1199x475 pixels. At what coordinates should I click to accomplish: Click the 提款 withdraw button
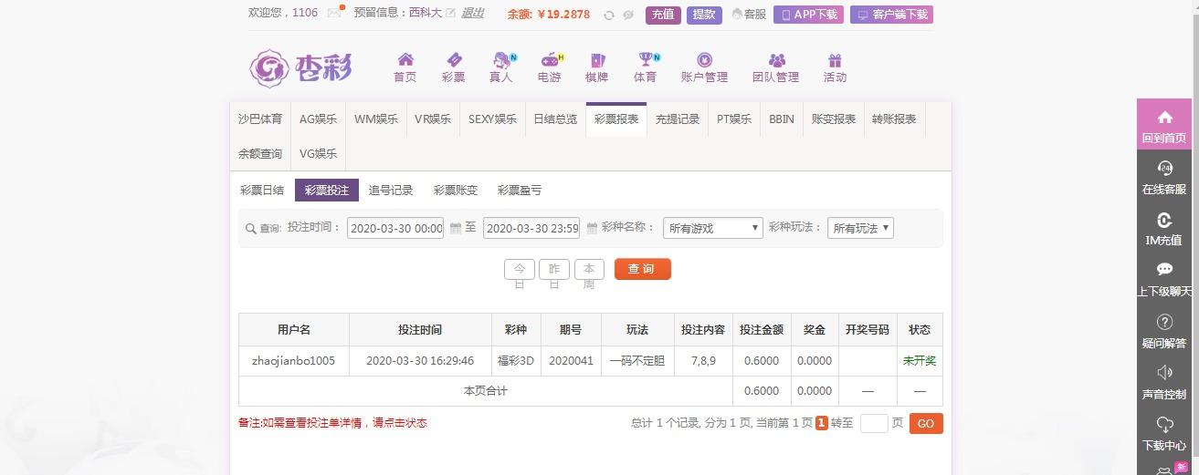pyautogui.click(x=704, y=15)
